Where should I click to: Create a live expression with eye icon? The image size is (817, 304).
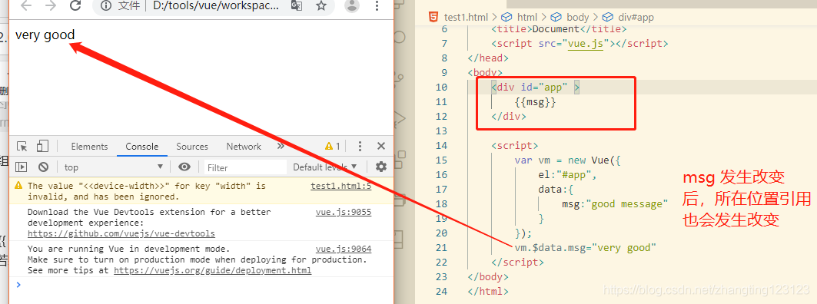184,167
